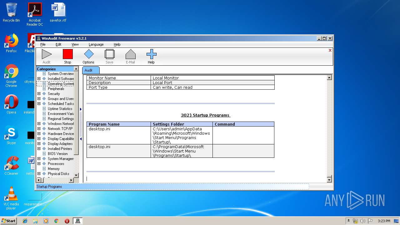Click the Settings Folder column header

pos(182,124)
